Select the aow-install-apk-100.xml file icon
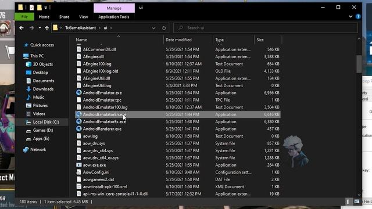372x209 pixels. [x=79, y=186]
